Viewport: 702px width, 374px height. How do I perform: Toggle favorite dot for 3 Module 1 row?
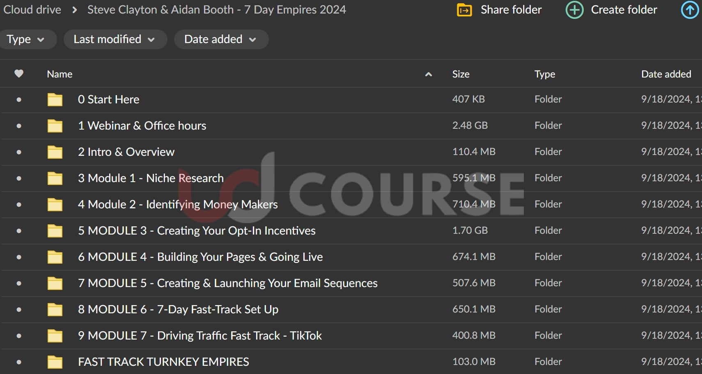19,178
